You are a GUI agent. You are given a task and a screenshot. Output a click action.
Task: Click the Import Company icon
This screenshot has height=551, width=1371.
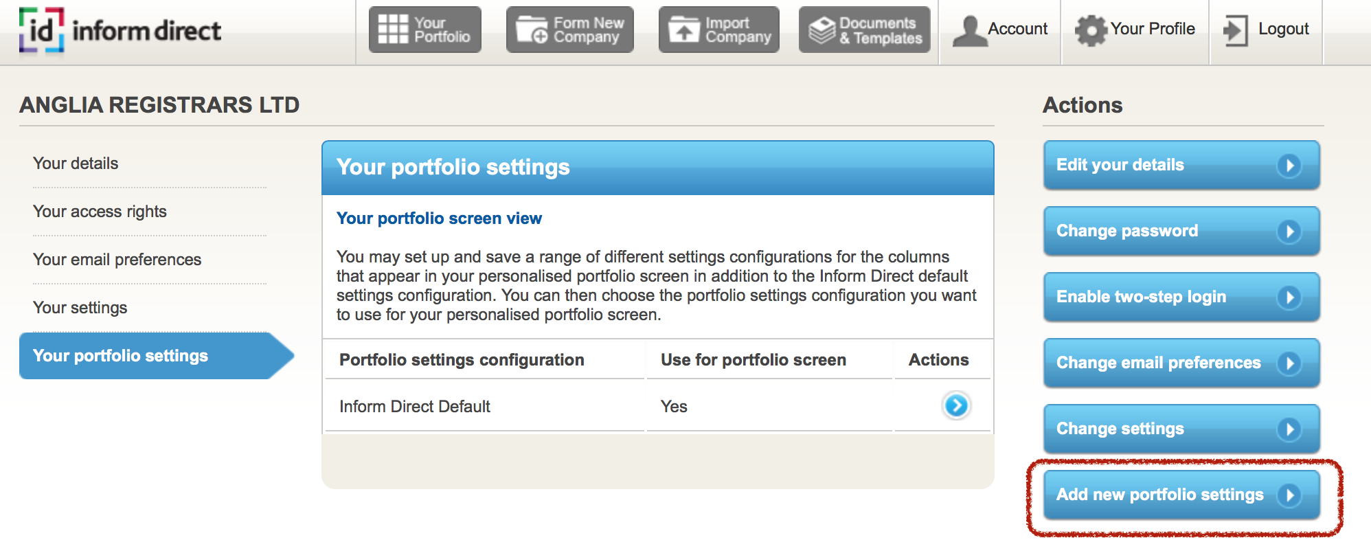tap(718, 29)
